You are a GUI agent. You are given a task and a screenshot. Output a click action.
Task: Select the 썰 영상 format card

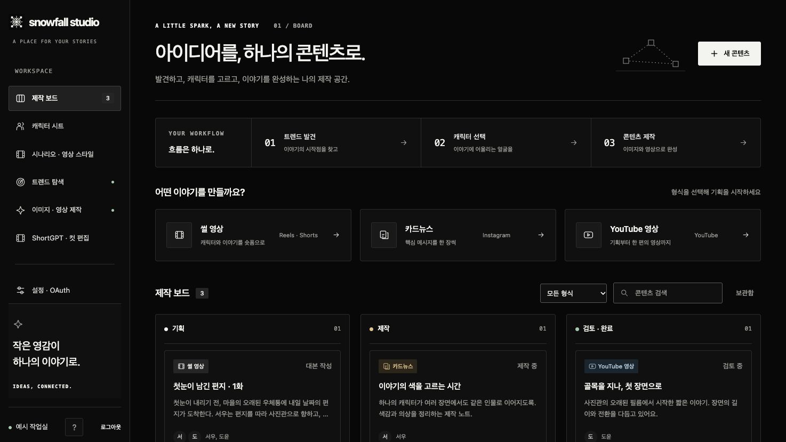point(253,235)
